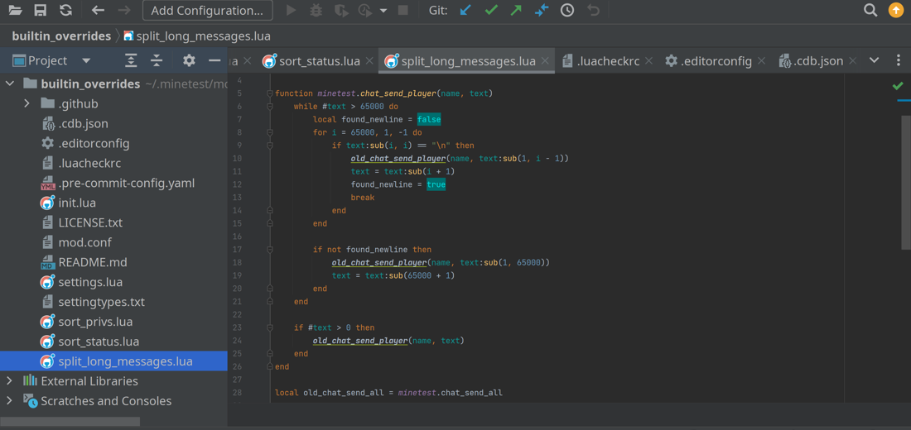This screenshot has width=911, height=430.
Task: Open Search Everywhere magnifier icon
Action: pyautogui.click(x=870, y=10)
